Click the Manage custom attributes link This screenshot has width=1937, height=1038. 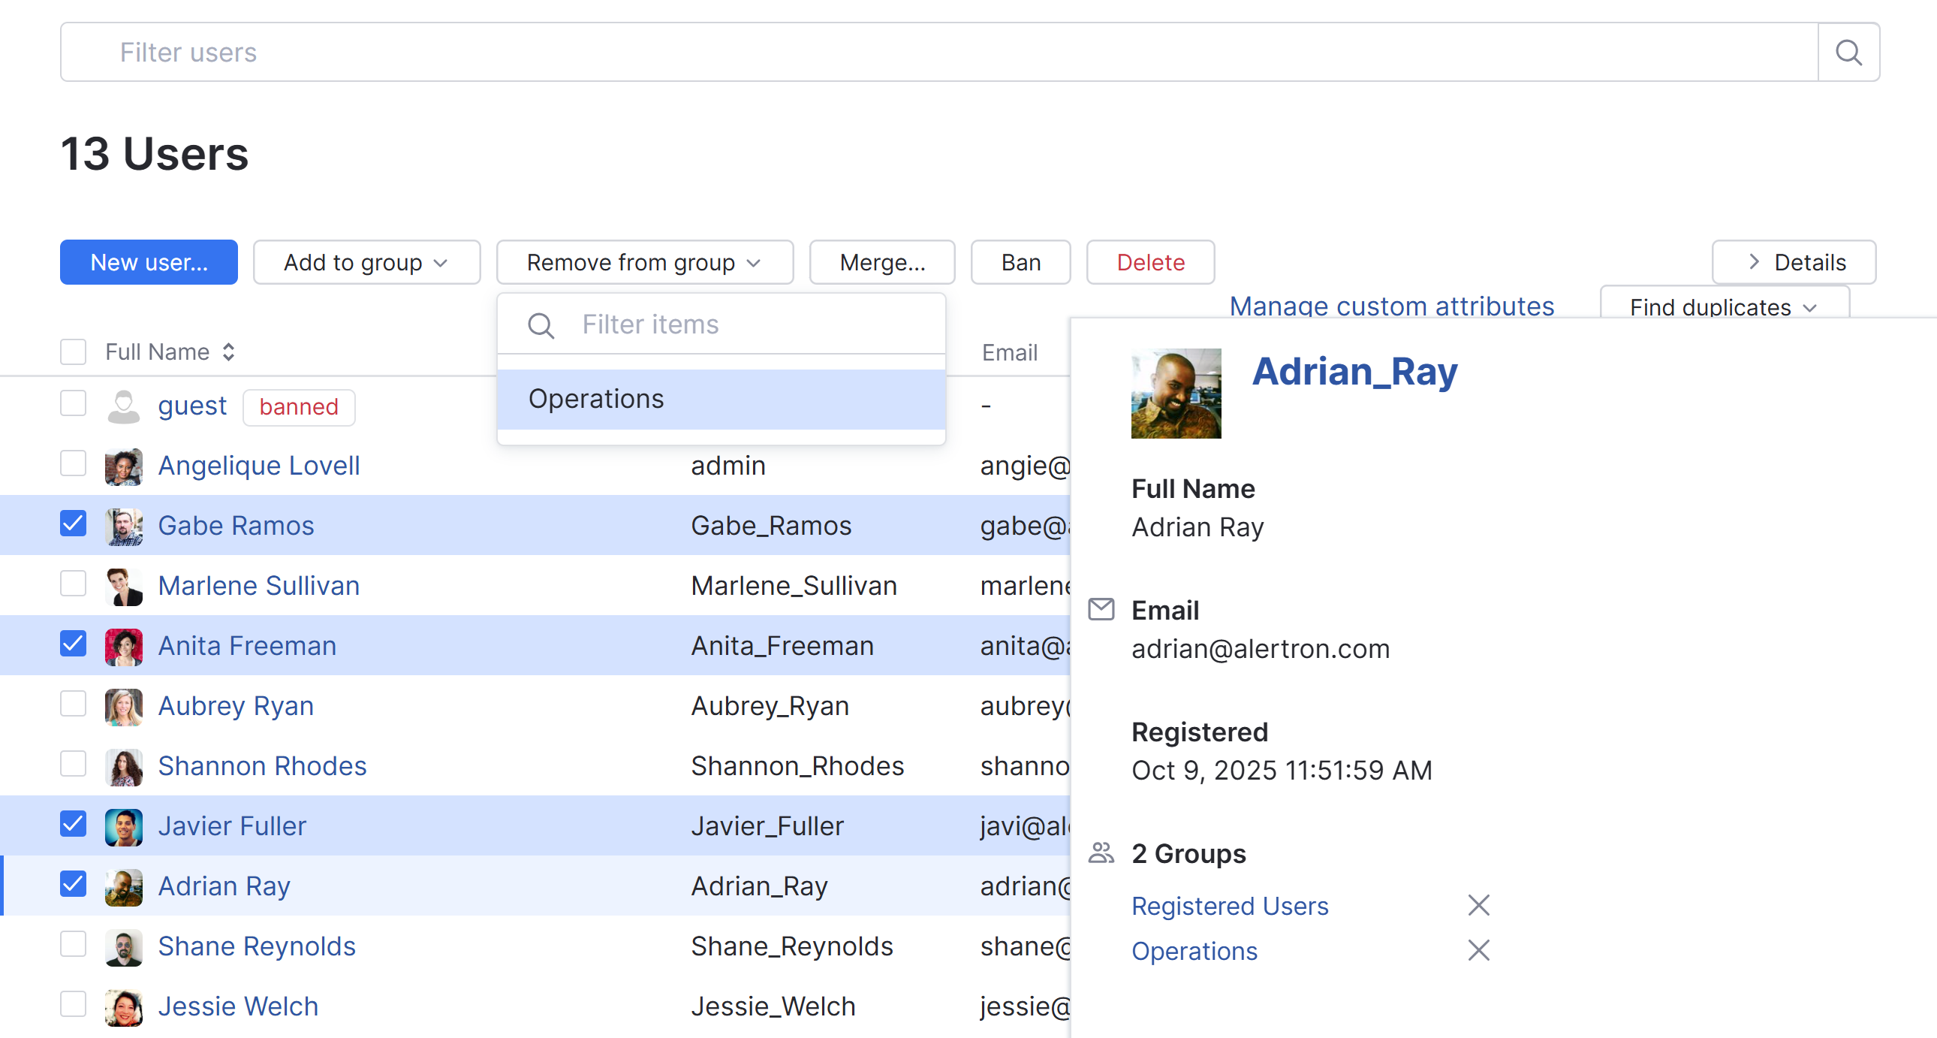pyautogui.click(x=1391, y=306)
